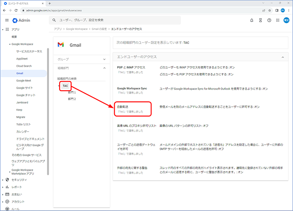
Task: Collapse the アプリ sidebar section
Action: [x=2, y=30]
